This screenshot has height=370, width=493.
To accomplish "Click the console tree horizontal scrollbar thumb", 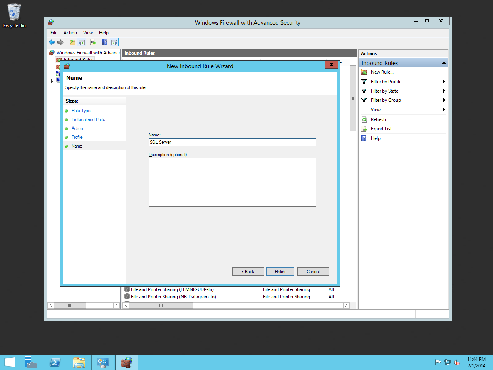I will (x=70, y=305).
